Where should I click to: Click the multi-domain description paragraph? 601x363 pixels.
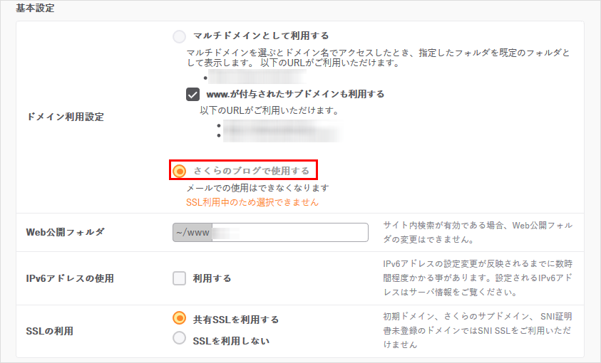tap(378, 58)
